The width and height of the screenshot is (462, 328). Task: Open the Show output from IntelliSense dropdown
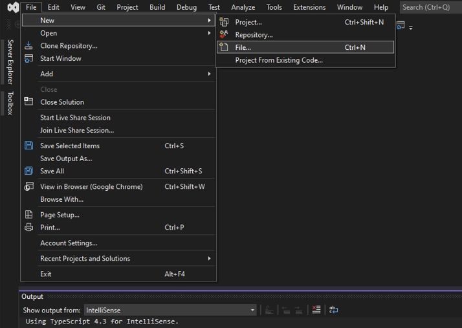pos(170,310)
